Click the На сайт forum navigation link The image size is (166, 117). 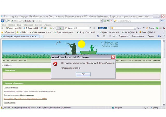click(6, 60)
